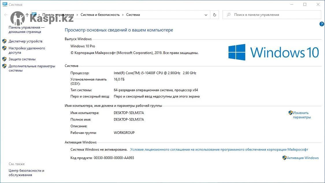Click shield icon beside Изменить параметры
Viewport: 325px width, 183px height.
(291, 113)
